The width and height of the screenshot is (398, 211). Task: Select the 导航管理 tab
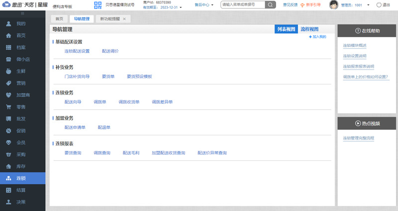[82, 19]
